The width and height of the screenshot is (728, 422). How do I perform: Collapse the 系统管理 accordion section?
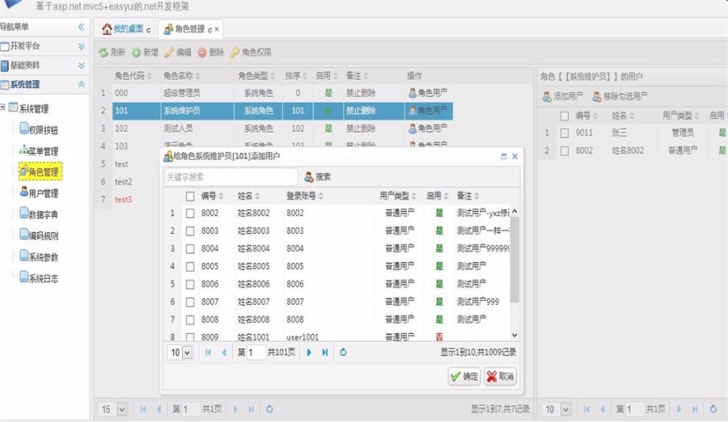point(81,84)
